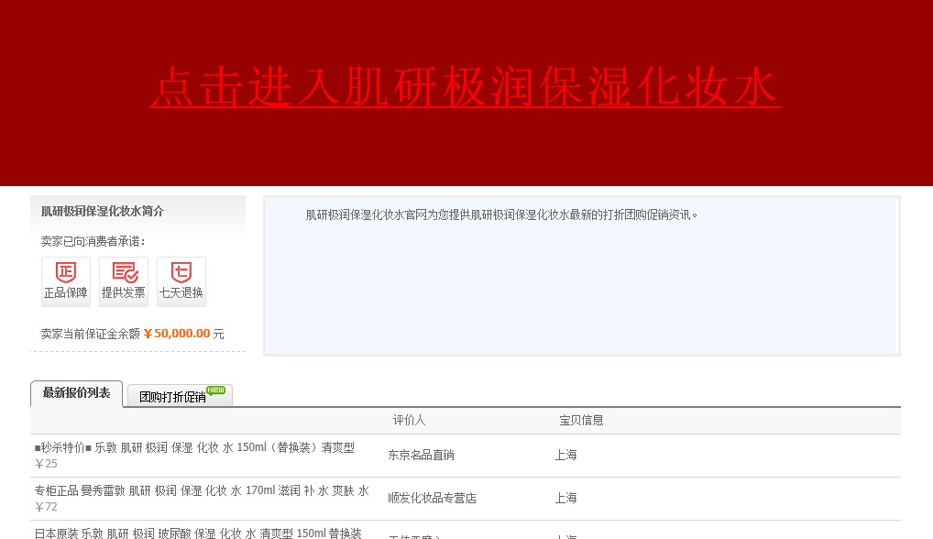Click the 上海 location in the 东京名品直销 row

(565, 455)
